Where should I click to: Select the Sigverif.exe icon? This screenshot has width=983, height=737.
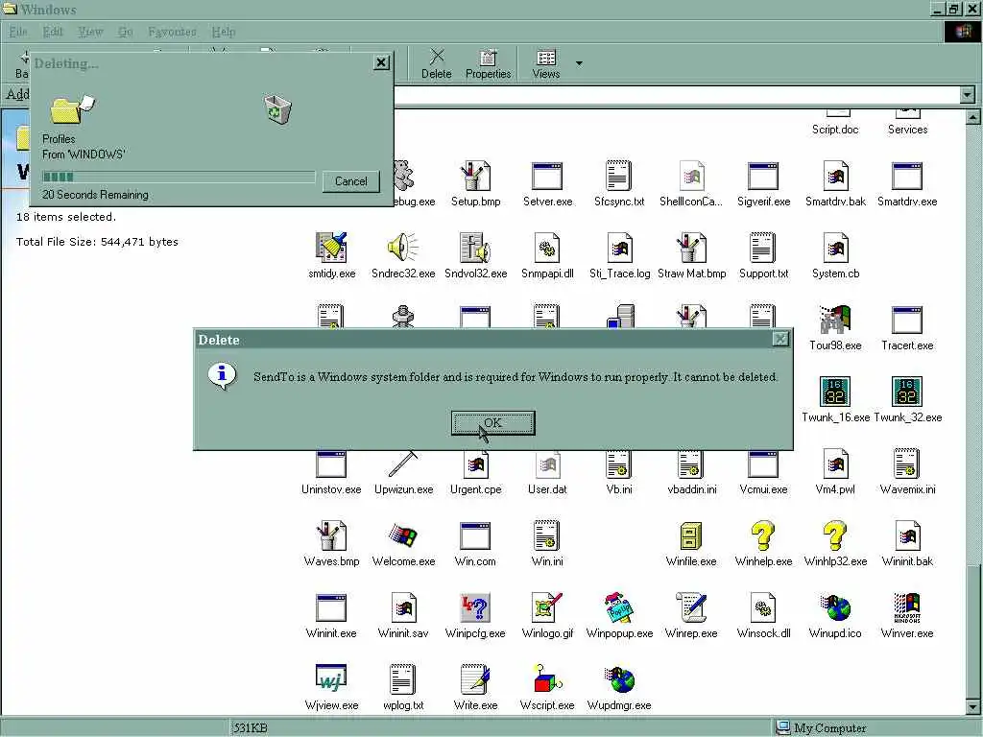click(763, 177)
